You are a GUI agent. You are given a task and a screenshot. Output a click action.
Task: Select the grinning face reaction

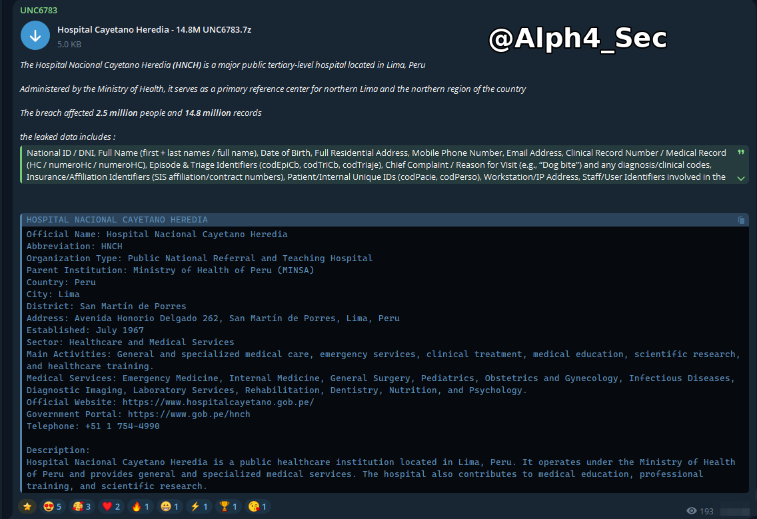pos(169,506)
